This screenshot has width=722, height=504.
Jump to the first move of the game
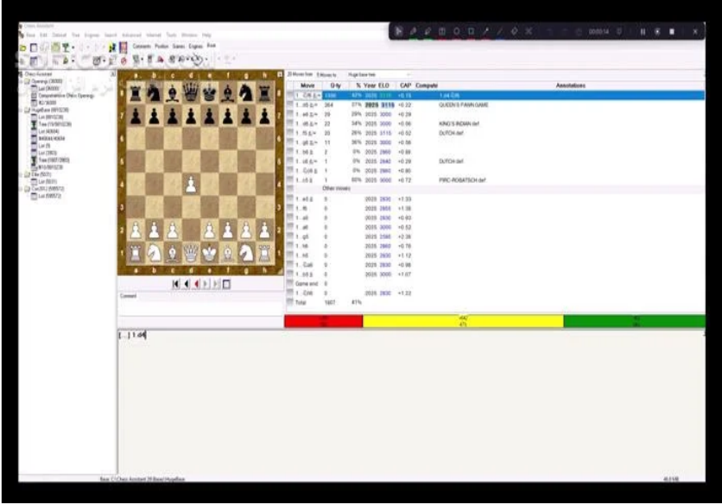[x=175, y=285]
